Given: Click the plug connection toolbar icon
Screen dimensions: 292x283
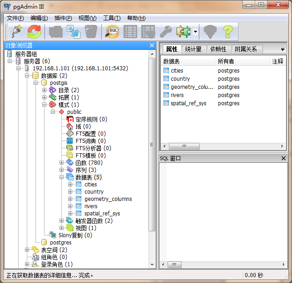Looking at the screenshot, I should tap(16, 31).
